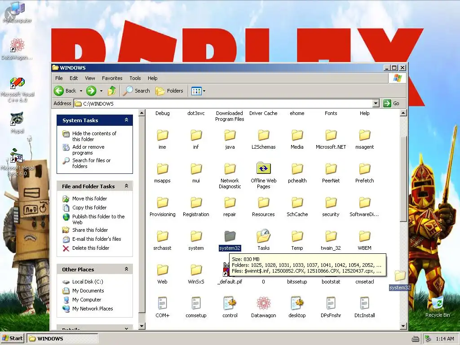Click the green Forward arrow button

tap(91, 91)
